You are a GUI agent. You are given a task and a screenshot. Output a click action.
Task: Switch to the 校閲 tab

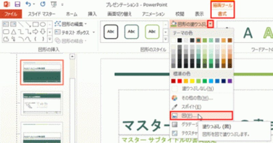(180, 14)
